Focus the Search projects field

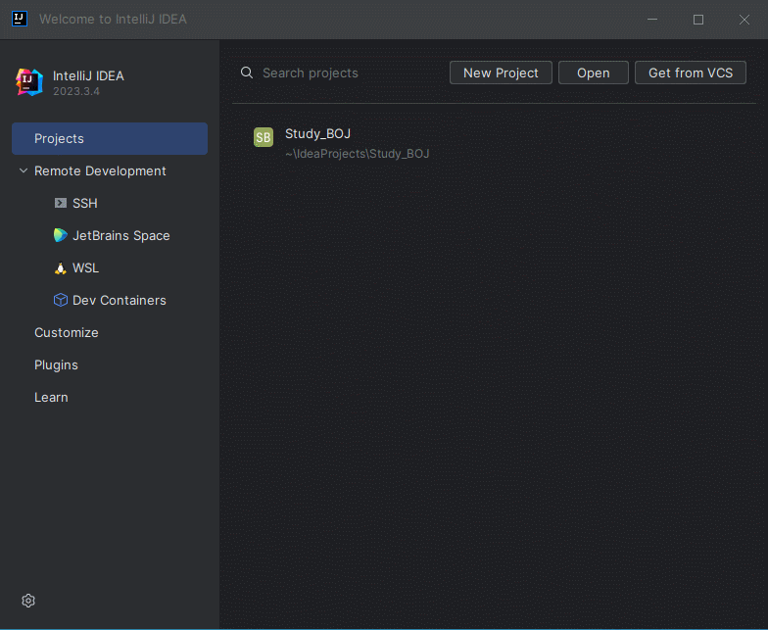coord(343,73)
